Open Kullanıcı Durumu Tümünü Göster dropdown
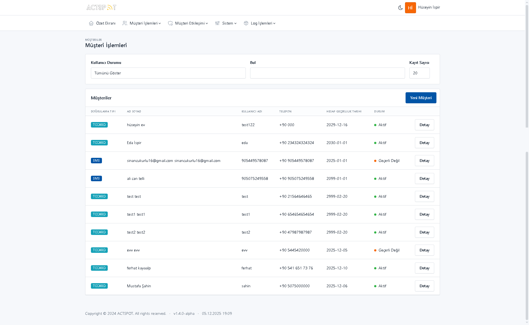529x325 pixels. [x=168, y=73]
